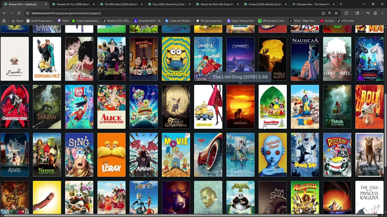
Task: Open the YouTube bookmark
Action: point(327,21)
